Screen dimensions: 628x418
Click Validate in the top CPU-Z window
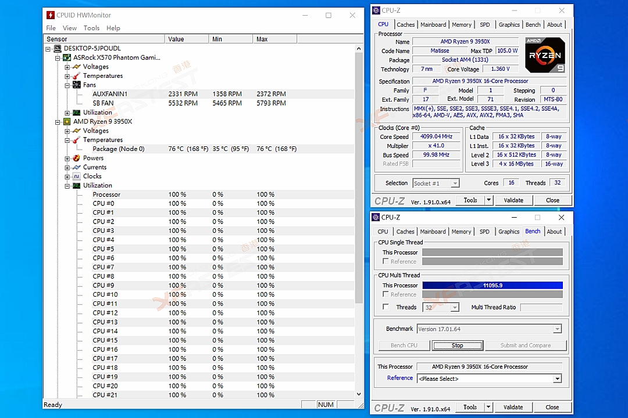513,200
